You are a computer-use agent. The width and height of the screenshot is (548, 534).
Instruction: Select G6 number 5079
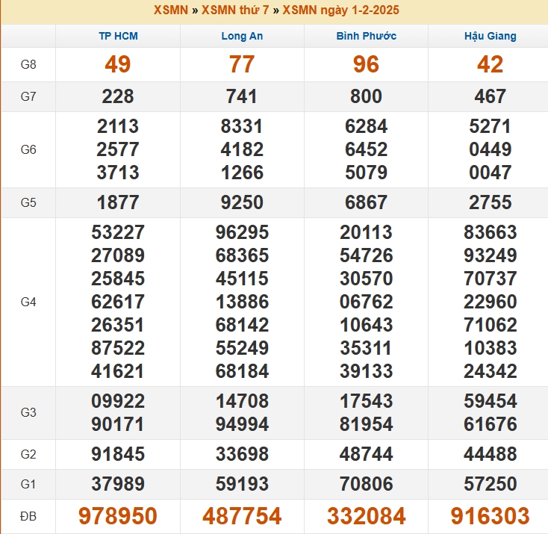tap(366, 173)
